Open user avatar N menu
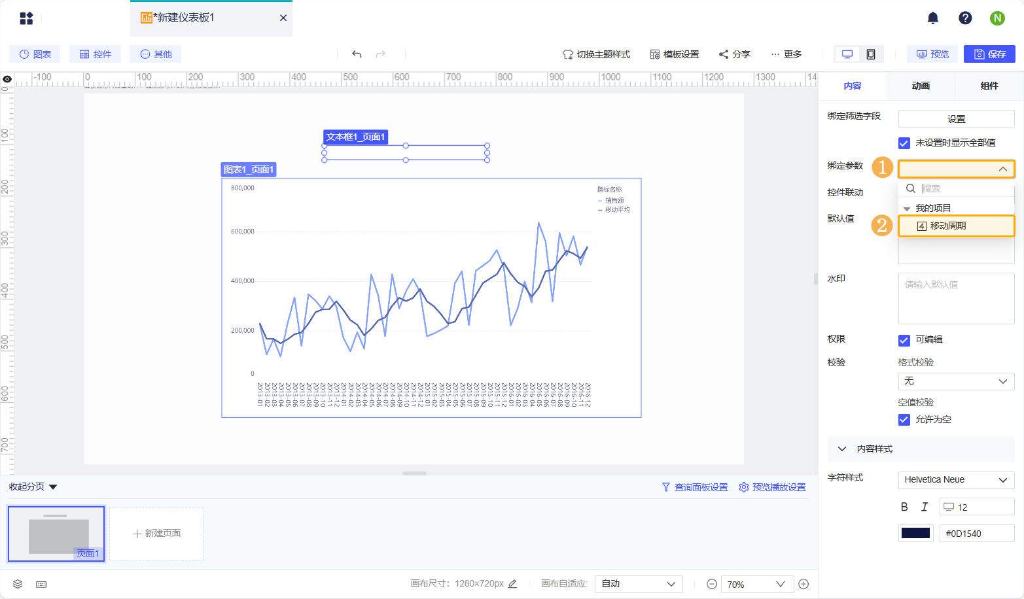The image size is (1024, 599). [x=997, y=18]
